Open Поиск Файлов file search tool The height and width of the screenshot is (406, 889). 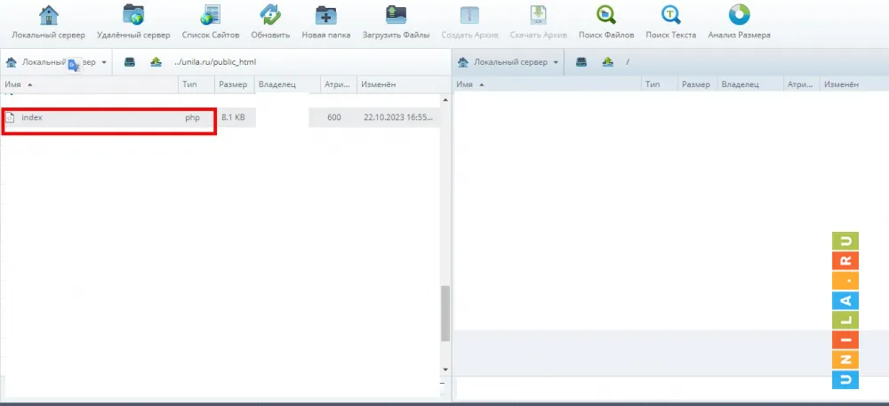click(605, 16)
